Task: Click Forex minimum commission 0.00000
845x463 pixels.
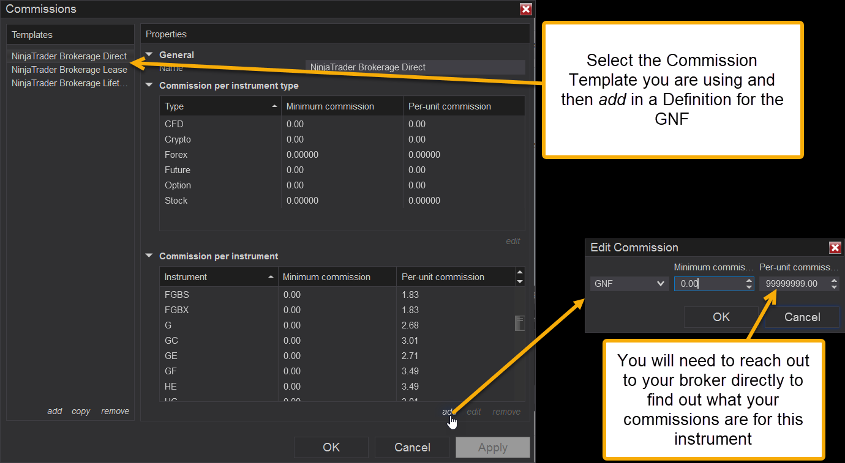Action: [x=302, y=155]
